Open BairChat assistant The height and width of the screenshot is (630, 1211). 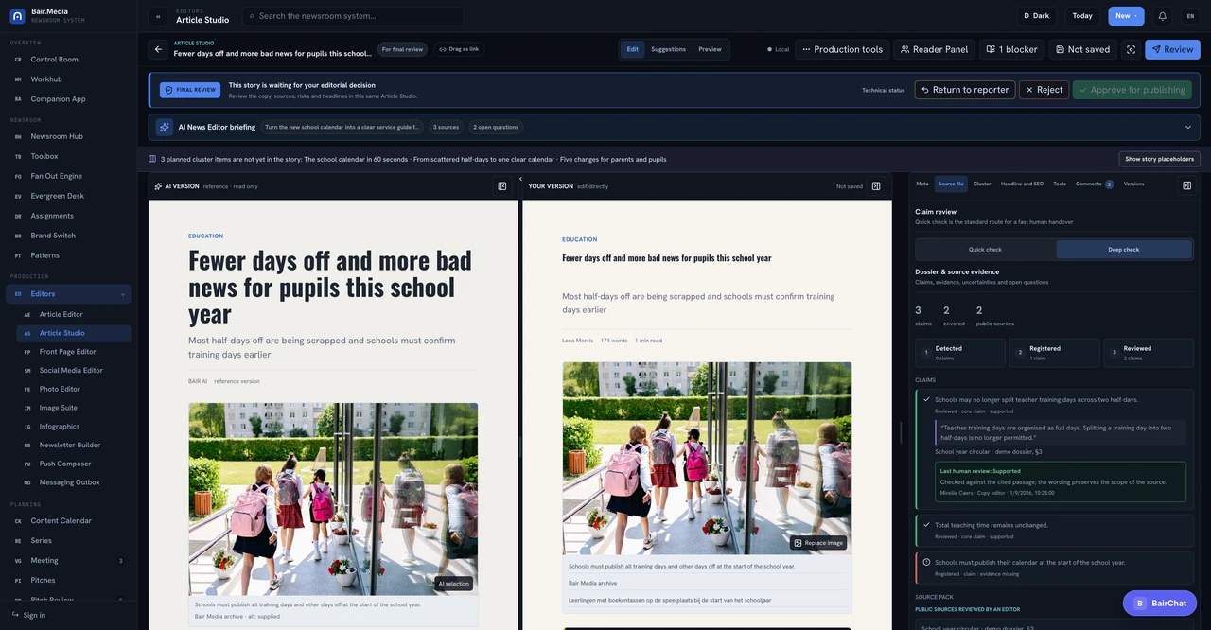(1160, 604)
